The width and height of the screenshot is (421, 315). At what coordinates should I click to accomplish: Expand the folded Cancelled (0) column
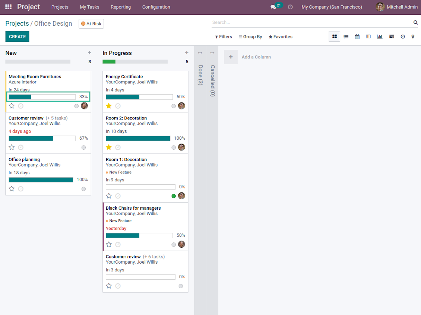pyautogui.click(x=212, y=80)
